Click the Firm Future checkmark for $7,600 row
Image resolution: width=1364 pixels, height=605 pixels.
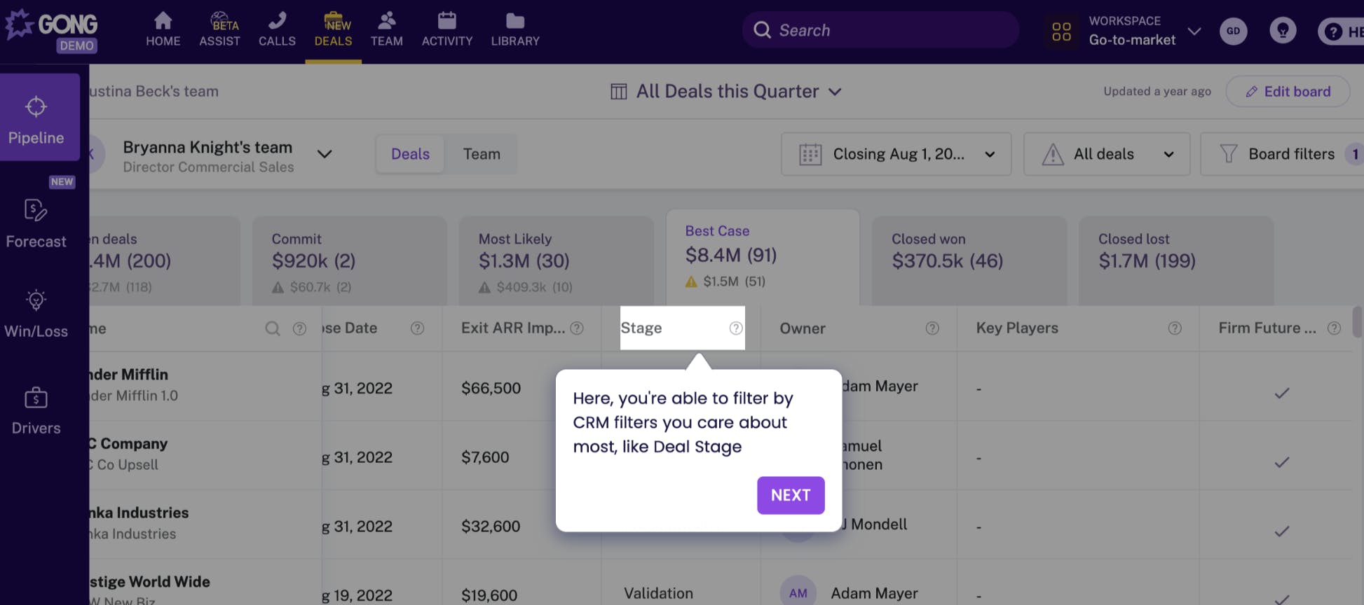pyautogui.click(x=1281, y=462)
